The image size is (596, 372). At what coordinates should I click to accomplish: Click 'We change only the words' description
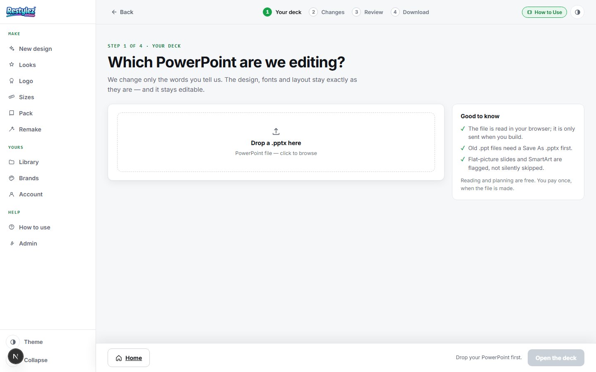pyautogui.click(x=232, y=85)
